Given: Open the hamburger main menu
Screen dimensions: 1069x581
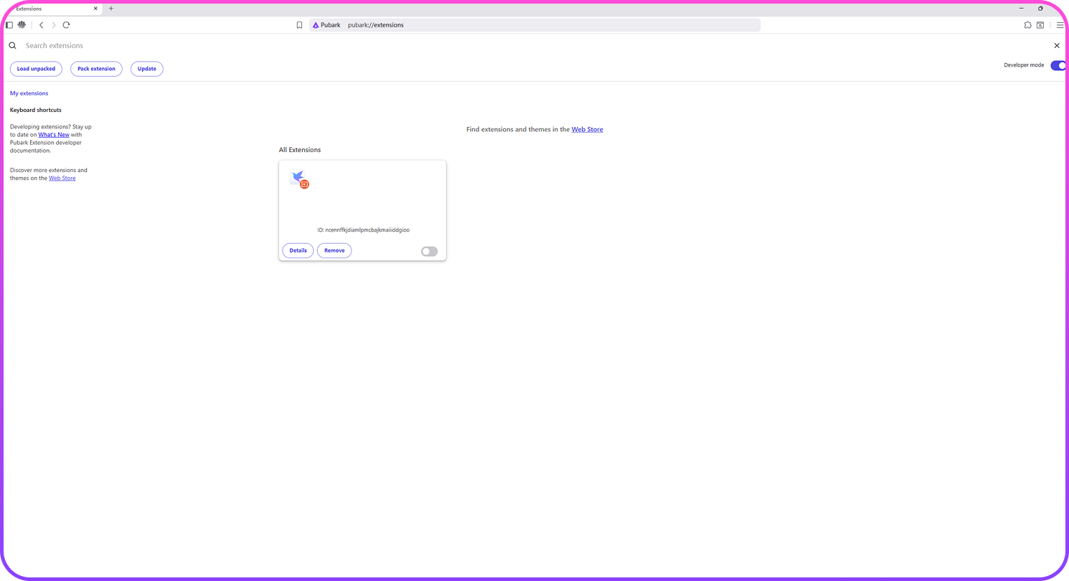Looking at the screenshot, I should [1060, 25].
